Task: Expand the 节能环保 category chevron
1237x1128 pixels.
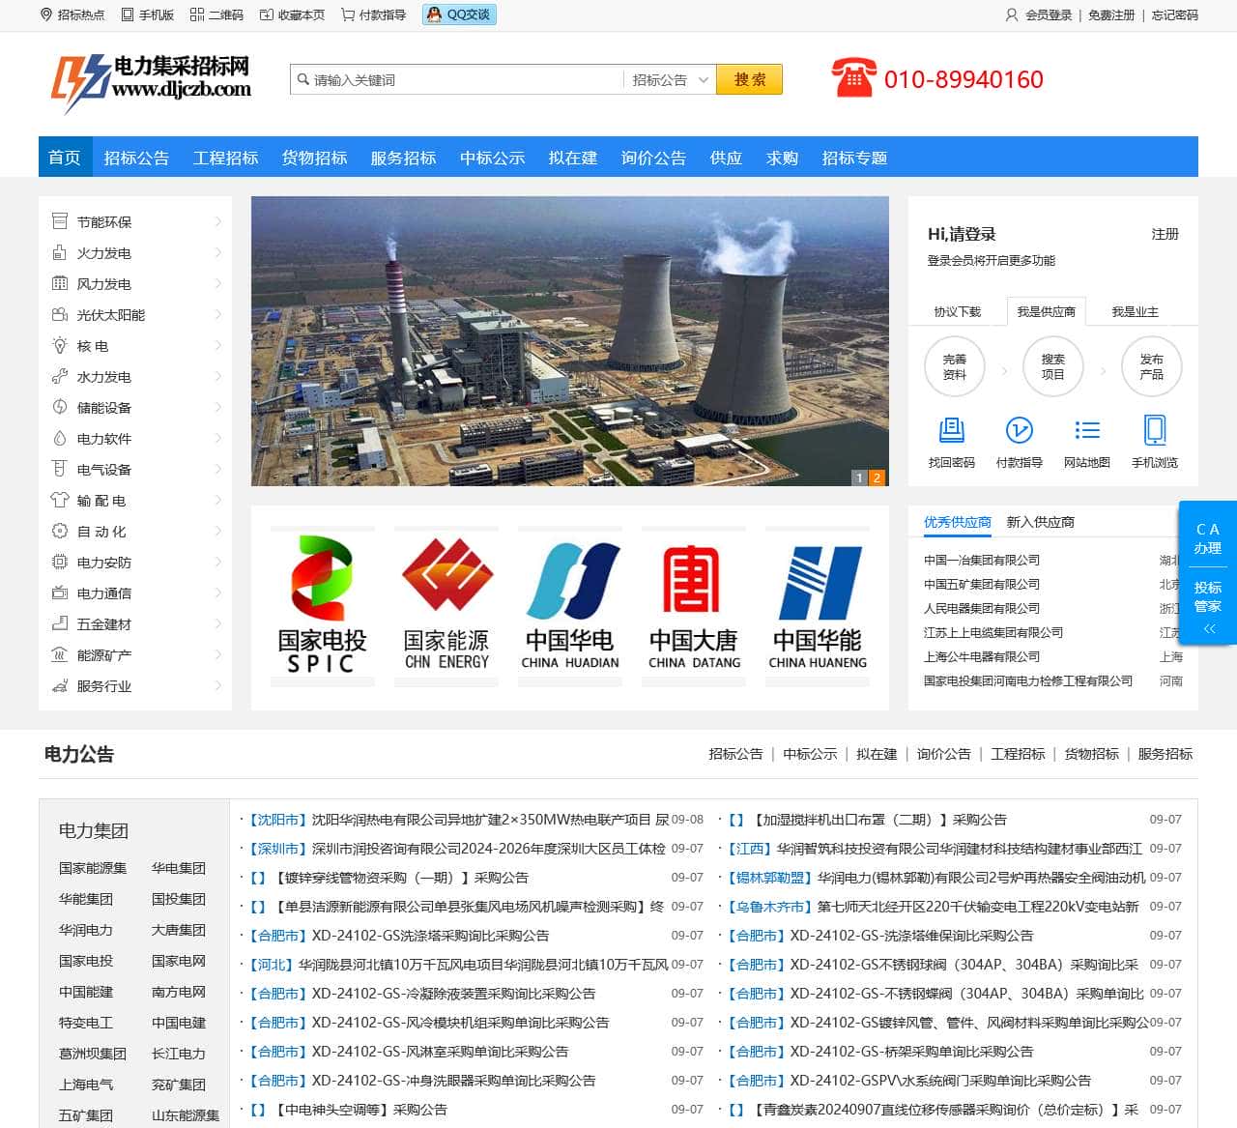Action: (x=217, y=221)
